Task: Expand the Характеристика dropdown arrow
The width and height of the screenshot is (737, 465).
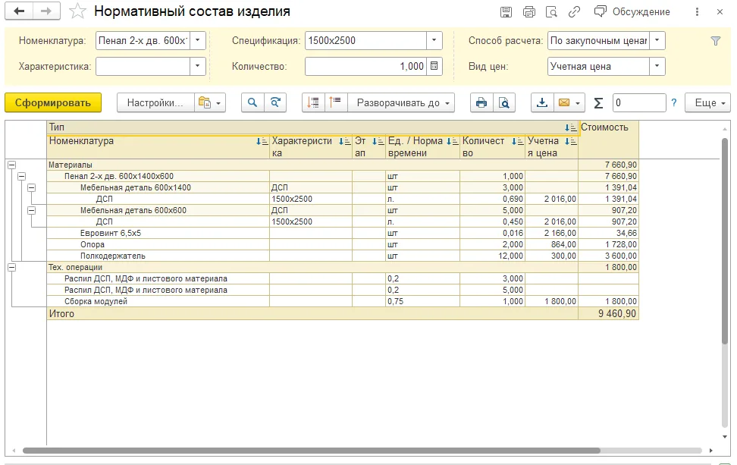Action: point(198,66)
